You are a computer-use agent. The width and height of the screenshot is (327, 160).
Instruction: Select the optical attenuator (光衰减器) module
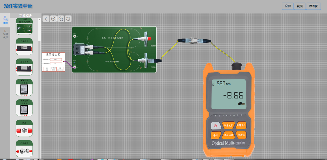pos(24,149)
